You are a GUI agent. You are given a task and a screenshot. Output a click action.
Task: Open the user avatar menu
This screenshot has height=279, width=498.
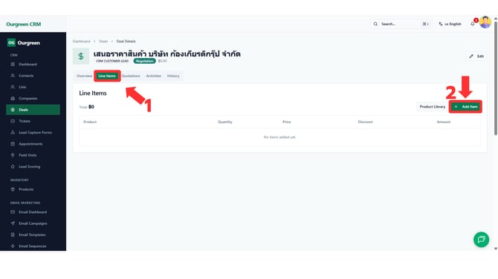click(x=485, y=22)
